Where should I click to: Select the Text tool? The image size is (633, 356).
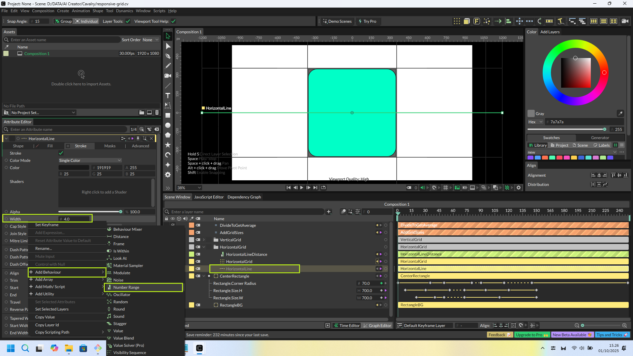pyautogui.click(x=168, y=96)
